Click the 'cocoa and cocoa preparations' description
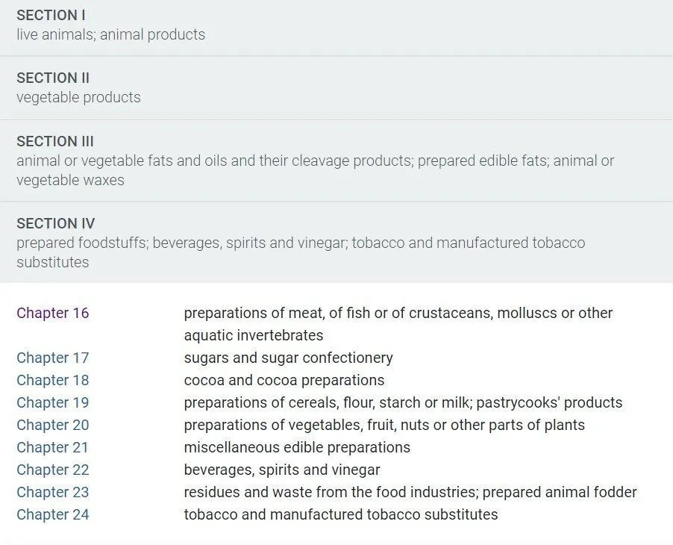 (x=284, y=380)
